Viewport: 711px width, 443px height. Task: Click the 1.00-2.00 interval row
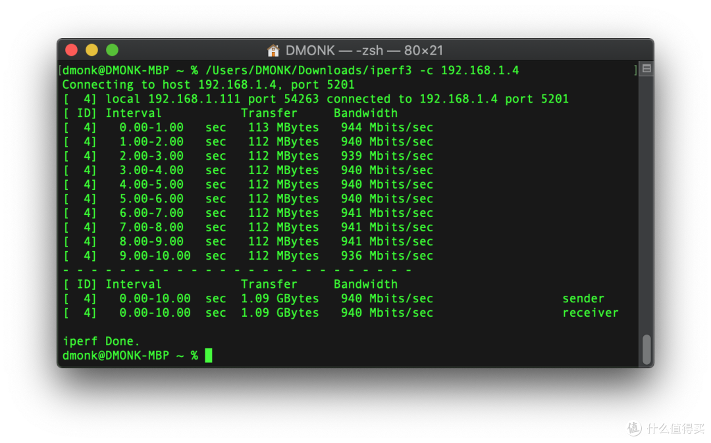(248, 141)
